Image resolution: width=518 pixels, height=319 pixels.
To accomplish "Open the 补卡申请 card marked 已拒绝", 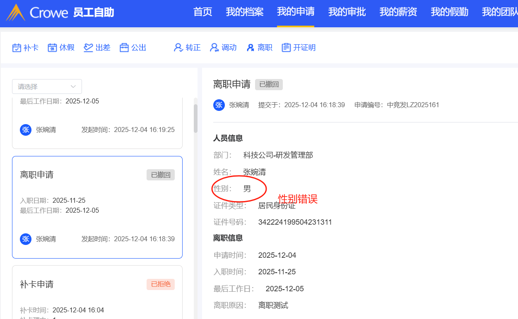I will (x=97, y=292).
